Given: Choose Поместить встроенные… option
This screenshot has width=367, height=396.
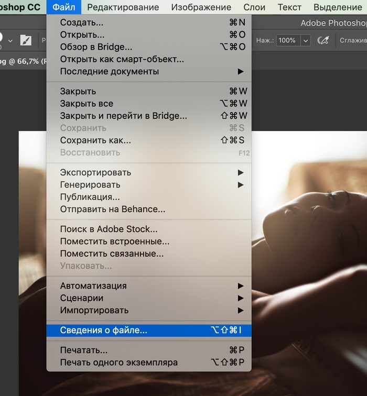Looking at the screenshot, I should click(149, 241).
